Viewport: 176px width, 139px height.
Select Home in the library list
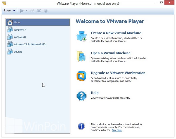pyautogui.click(x=38, y=22)
